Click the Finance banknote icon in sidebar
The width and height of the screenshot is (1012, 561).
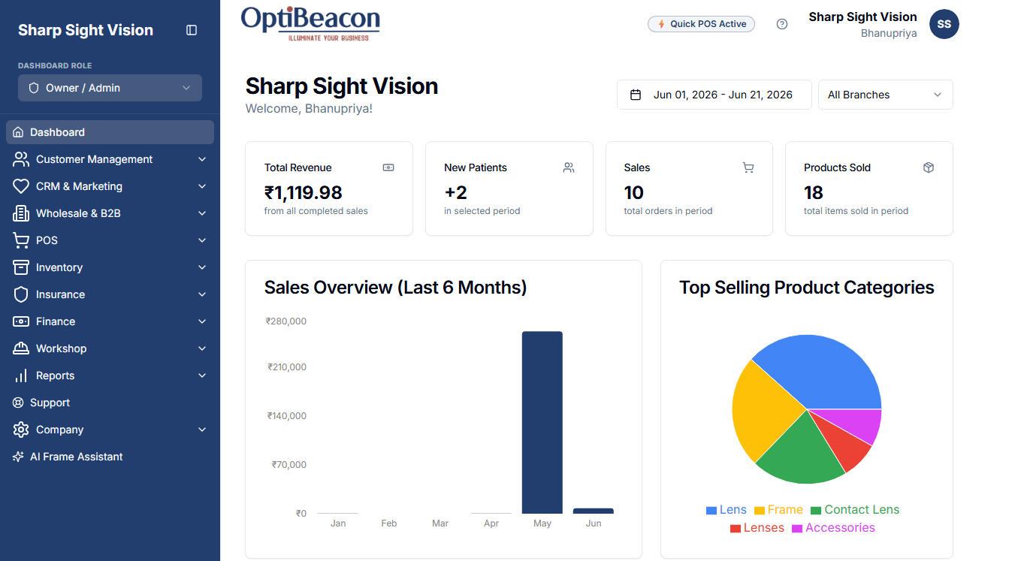pos(21,321)
